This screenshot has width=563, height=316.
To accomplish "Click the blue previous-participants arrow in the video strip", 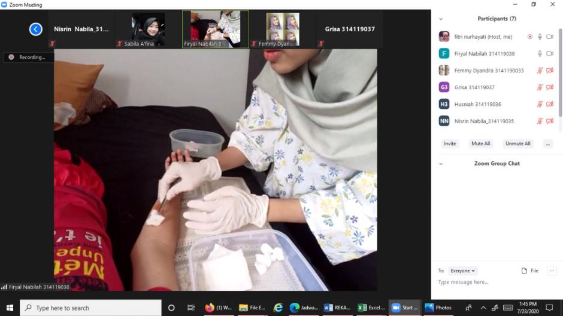I will click(x=36, y=29).
